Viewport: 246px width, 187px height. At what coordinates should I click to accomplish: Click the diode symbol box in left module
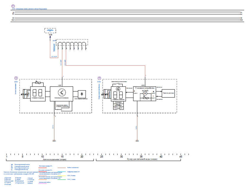click(x=81, y=94)
